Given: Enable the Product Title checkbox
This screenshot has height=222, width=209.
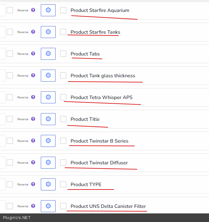Looking at the screenshot, I should tap(63, 119).
